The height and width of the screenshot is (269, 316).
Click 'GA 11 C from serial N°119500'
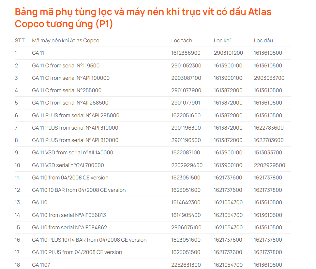66,65
